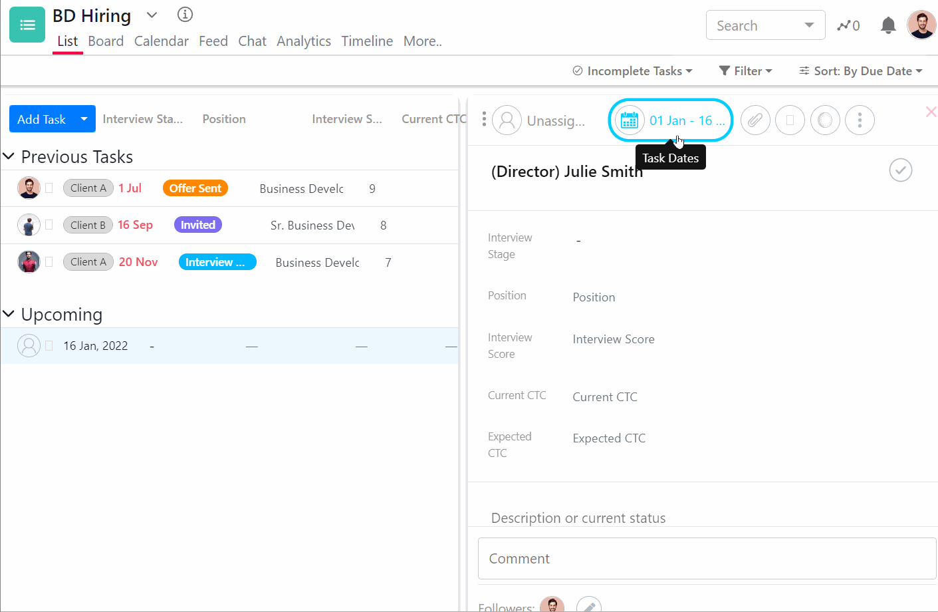
Task: Click inside the Comment field
Action: pos(705,558)
